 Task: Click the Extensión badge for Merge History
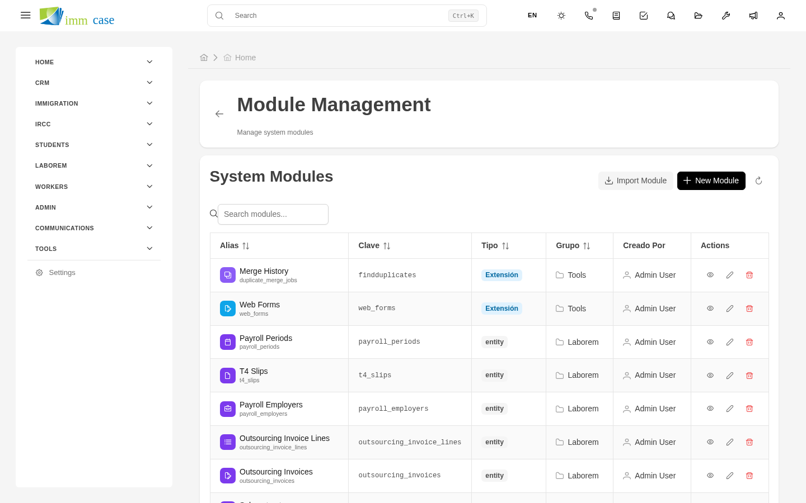tap(502, 275)
